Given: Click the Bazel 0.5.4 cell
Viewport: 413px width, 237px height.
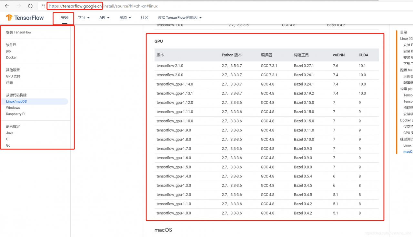Looking at the screenshot, I should 303,176.
